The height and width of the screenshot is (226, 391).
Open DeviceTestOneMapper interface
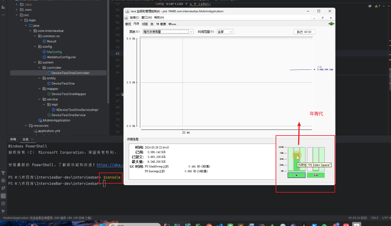(x=69, y=94)
